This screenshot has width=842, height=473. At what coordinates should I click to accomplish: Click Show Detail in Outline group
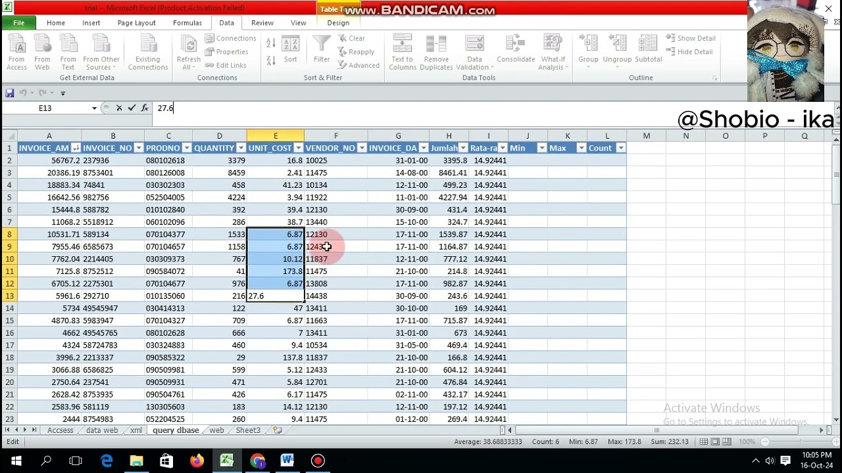(x=691, y=38)
